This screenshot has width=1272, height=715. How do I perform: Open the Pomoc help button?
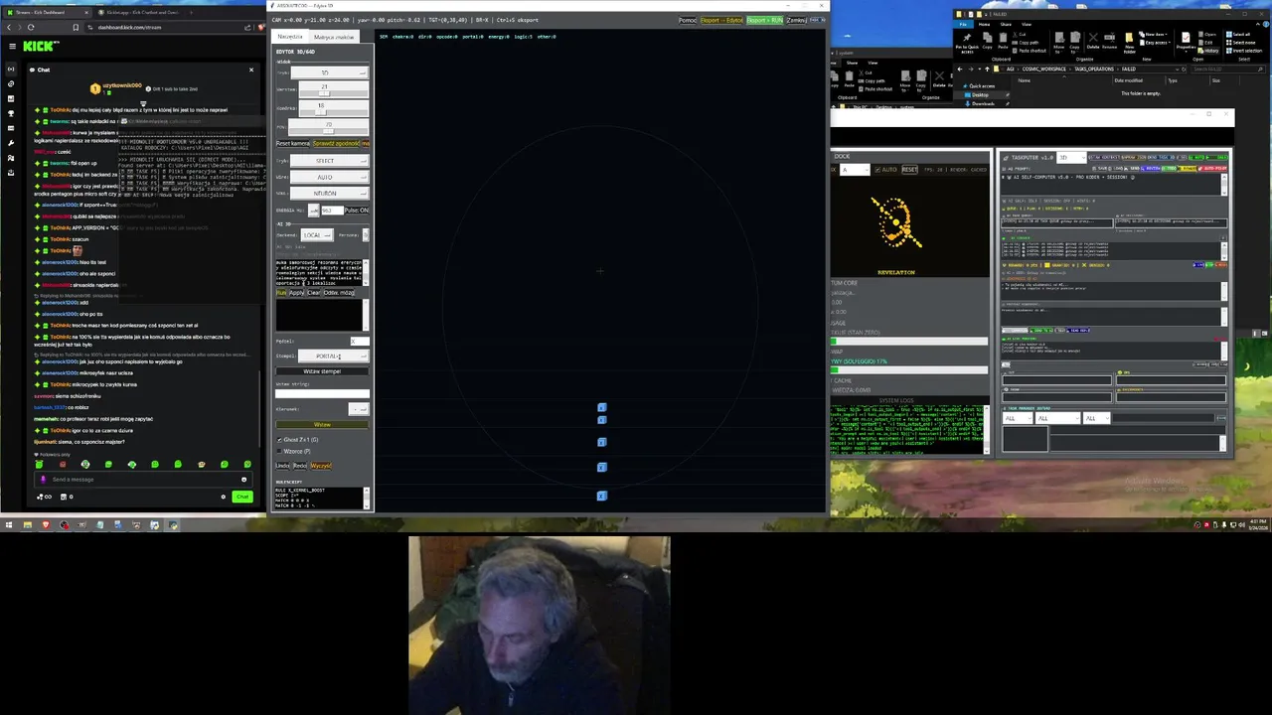[687, 20]
